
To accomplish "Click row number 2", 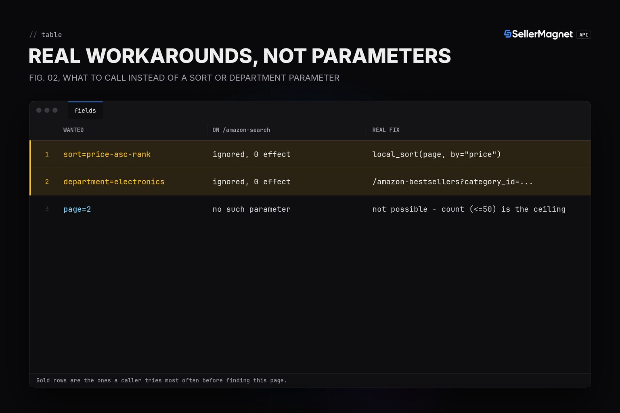I will [47, 182].
